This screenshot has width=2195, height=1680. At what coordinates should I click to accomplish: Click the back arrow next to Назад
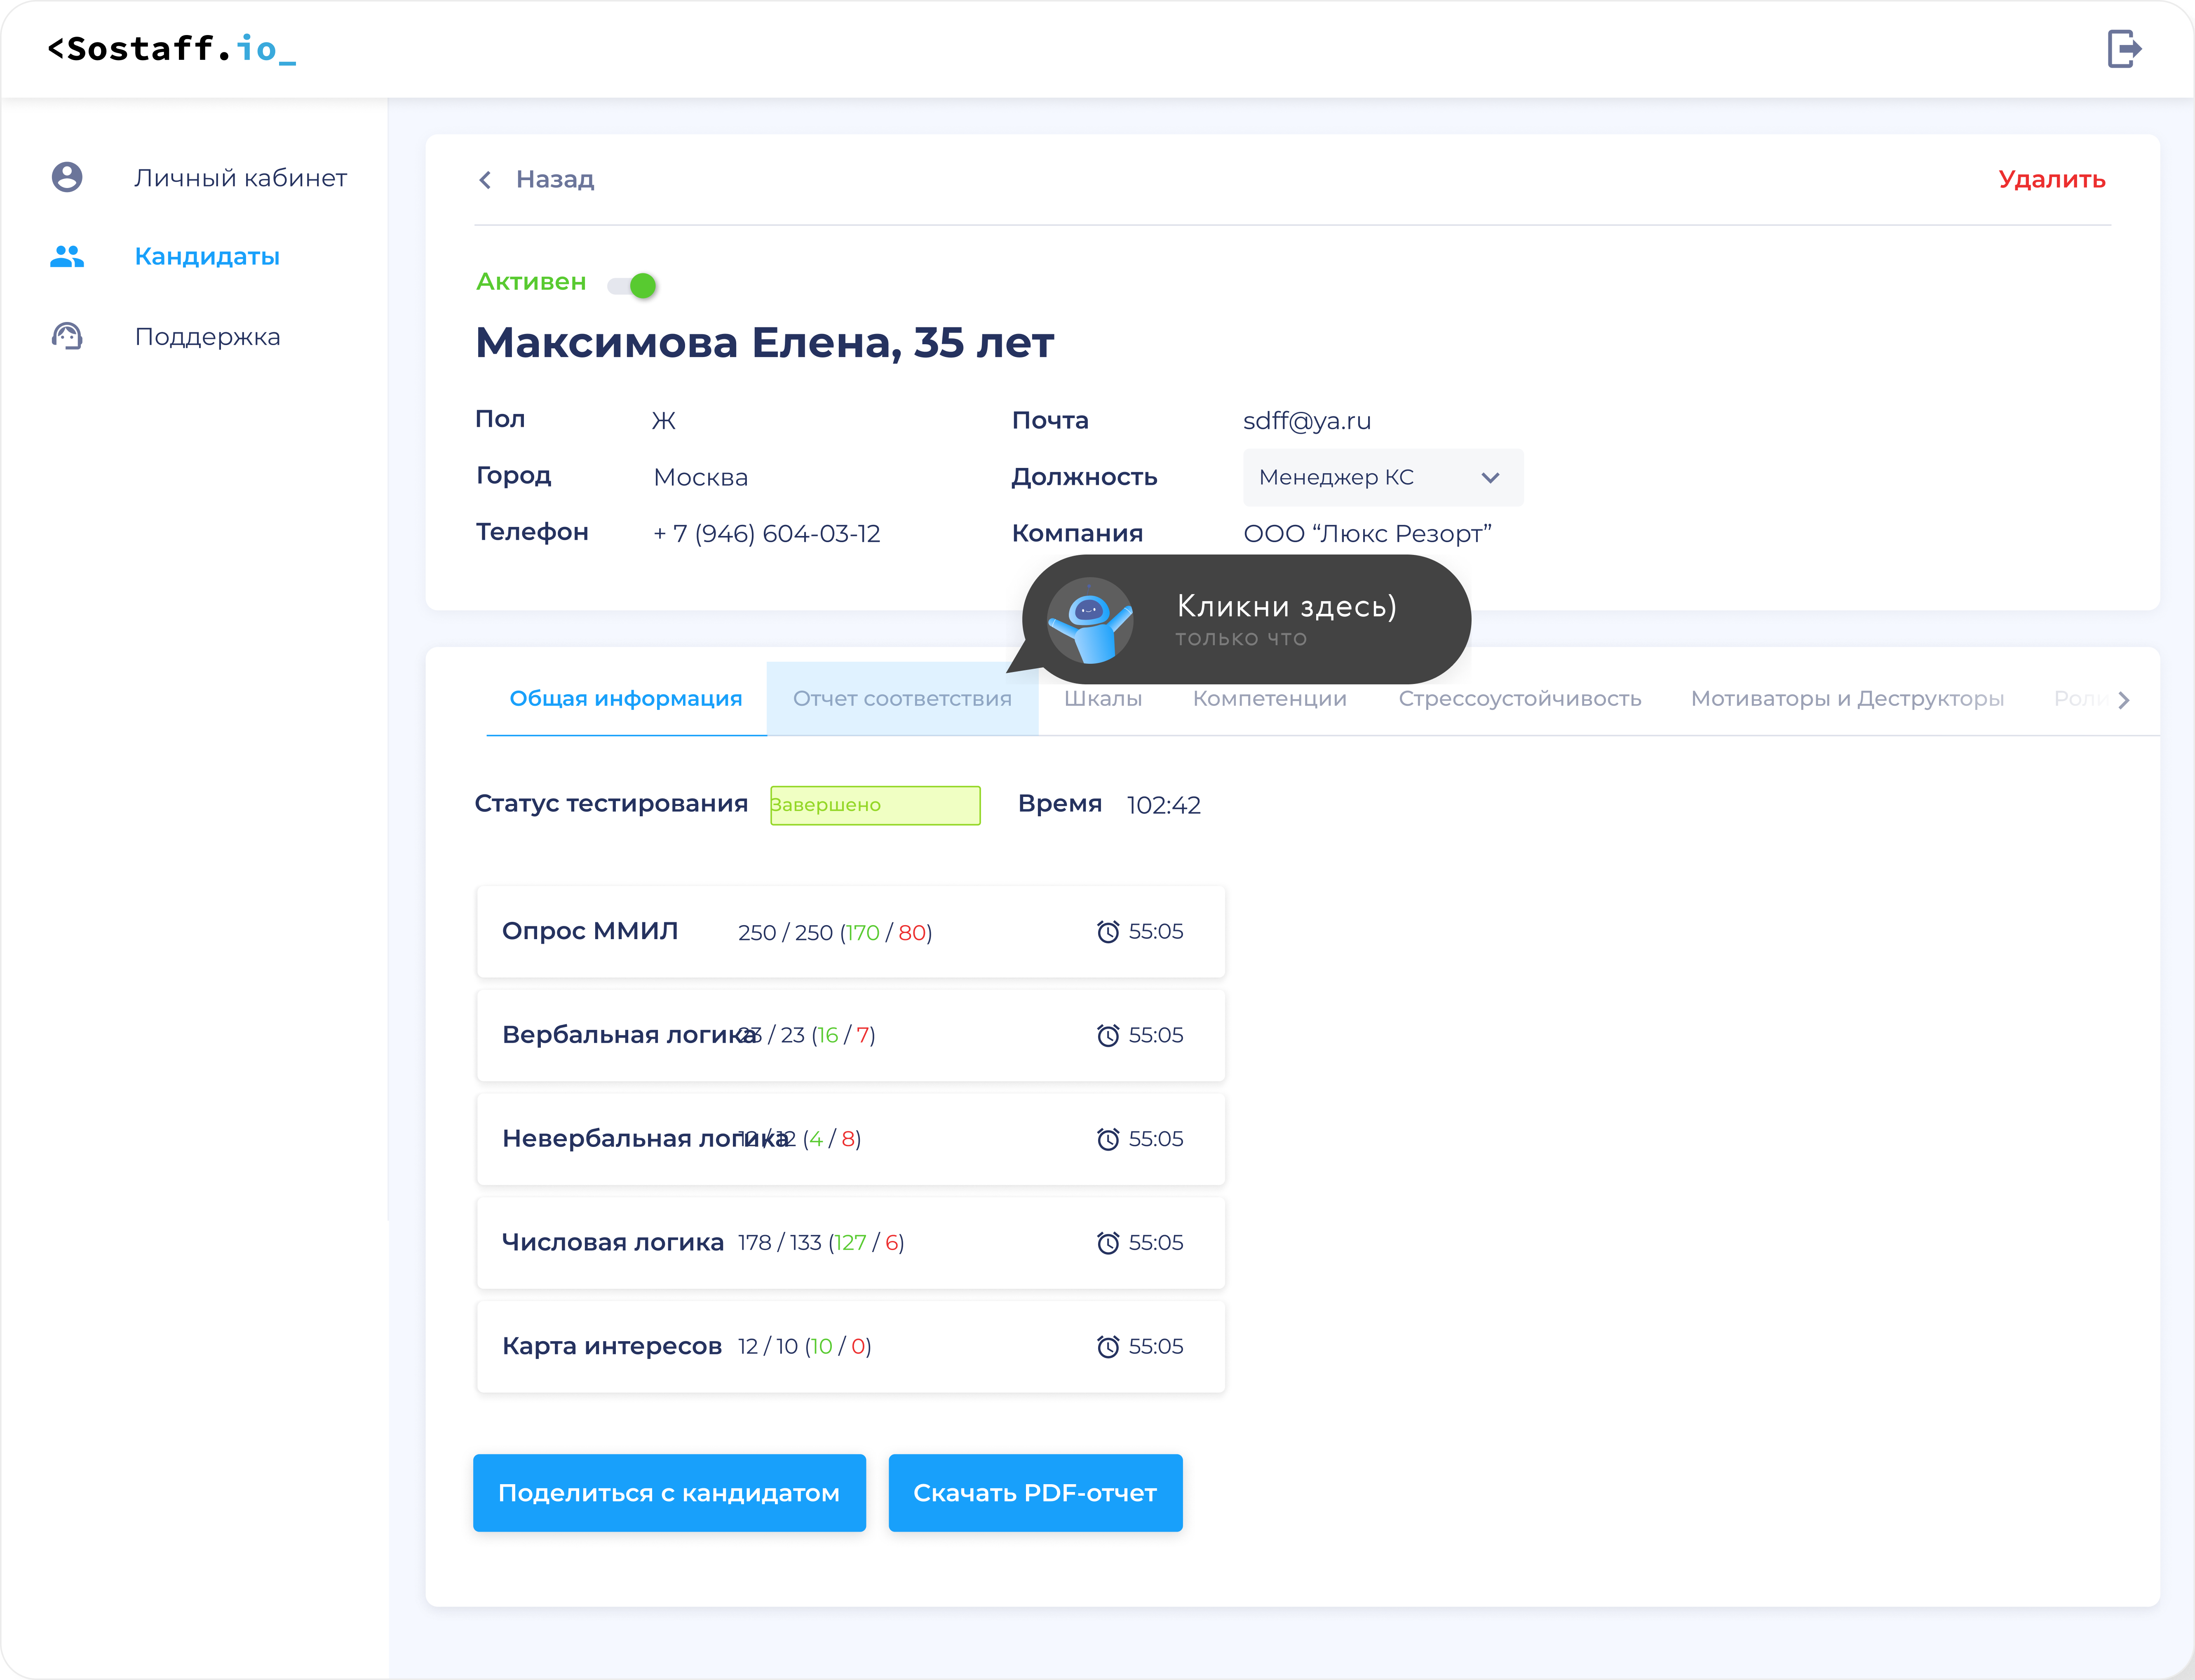point(485,180)
